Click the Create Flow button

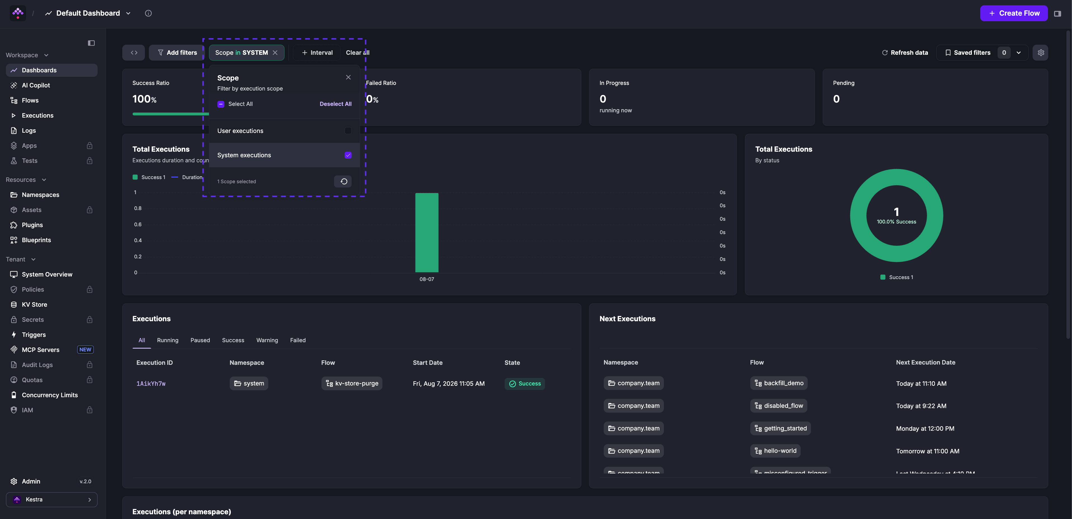tap(1014, 13)
